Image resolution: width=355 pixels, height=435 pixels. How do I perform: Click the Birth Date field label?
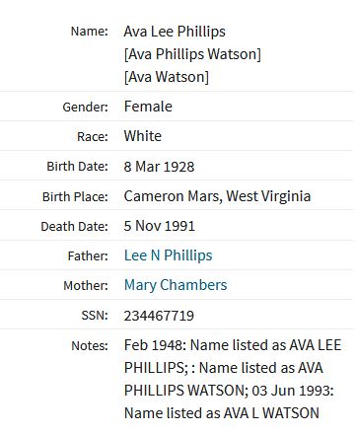[77, 167]
